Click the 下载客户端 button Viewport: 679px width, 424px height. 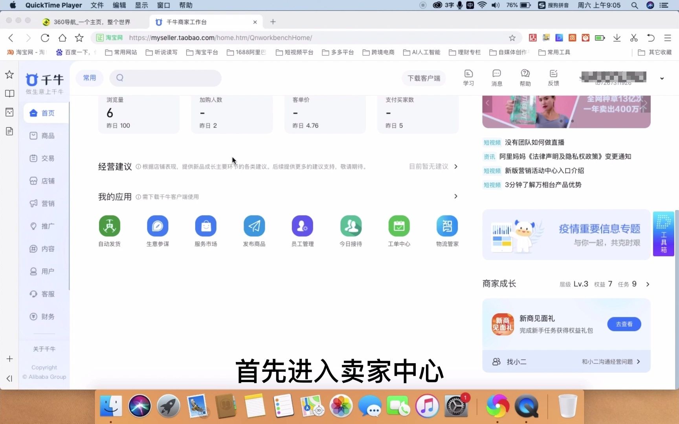pos(424,78)
